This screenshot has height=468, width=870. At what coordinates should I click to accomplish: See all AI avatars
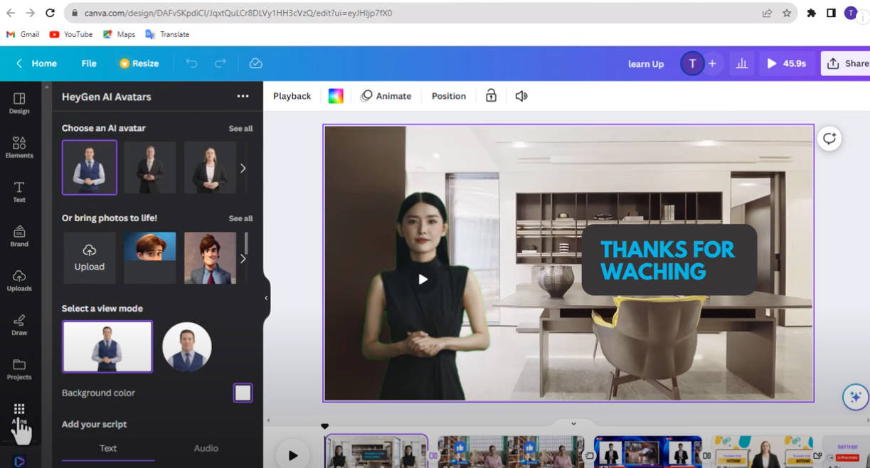point(240,128)
